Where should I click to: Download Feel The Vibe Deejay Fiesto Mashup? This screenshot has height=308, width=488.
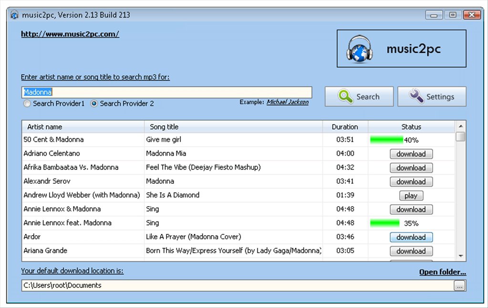(411, 168)
